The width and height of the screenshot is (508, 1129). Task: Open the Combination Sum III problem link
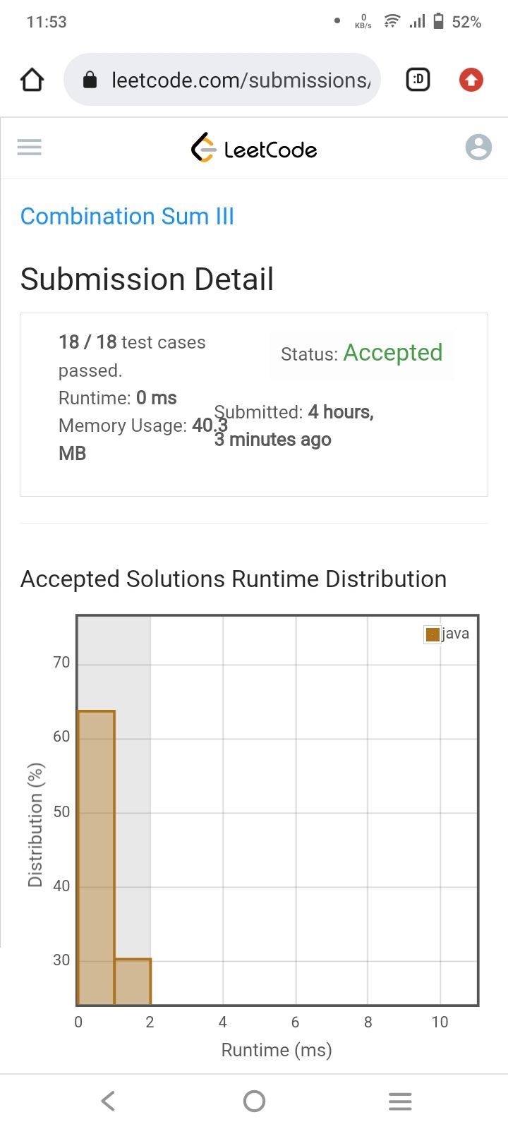point(127,216)
